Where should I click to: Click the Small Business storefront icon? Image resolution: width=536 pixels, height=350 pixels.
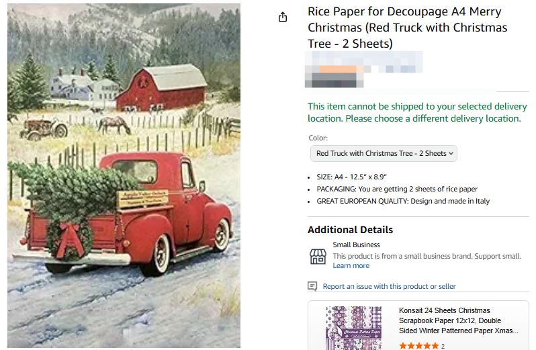[318, 256]
